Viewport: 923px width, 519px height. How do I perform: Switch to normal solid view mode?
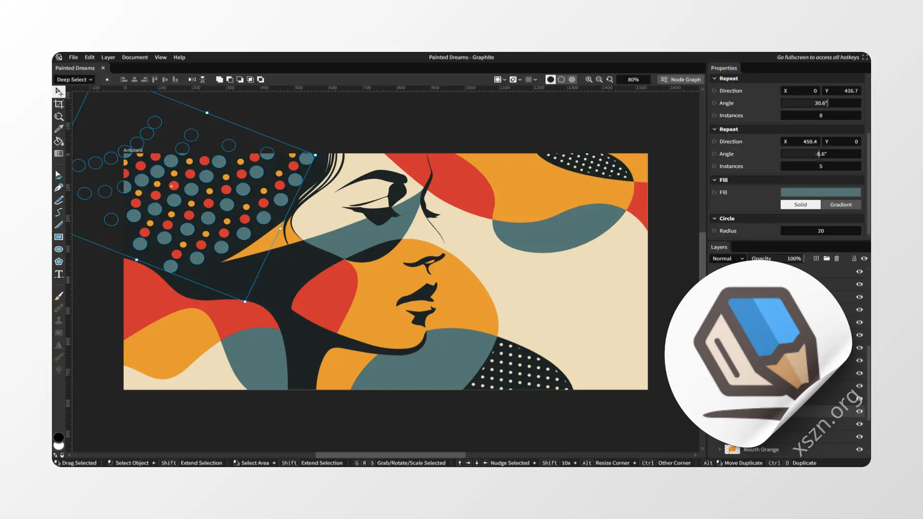550,79
